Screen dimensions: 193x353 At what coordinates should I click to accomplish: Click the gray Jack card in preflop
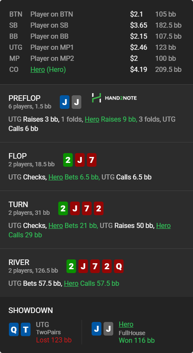pos(76,102)
